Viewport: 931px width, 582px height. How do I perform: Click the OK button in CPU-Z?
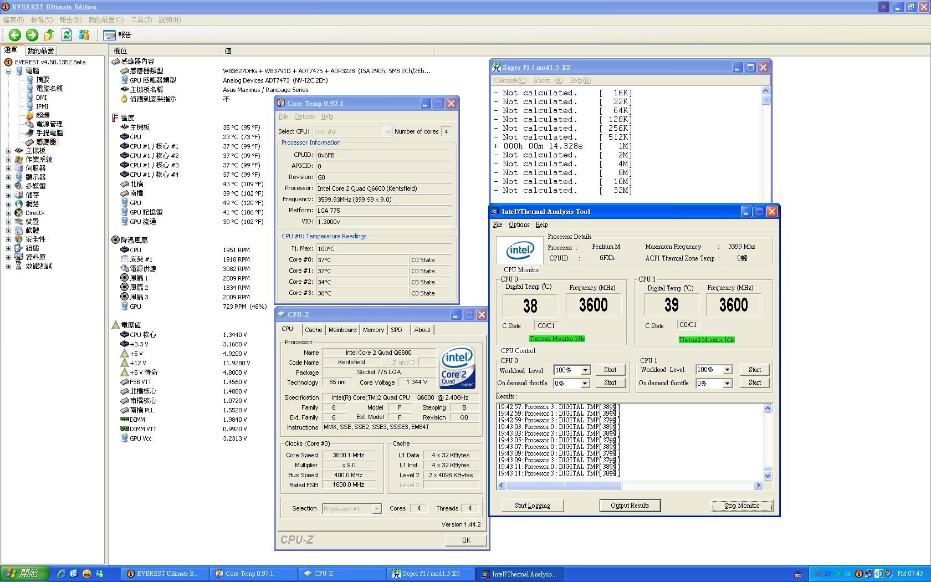click(x=466, y=540)
